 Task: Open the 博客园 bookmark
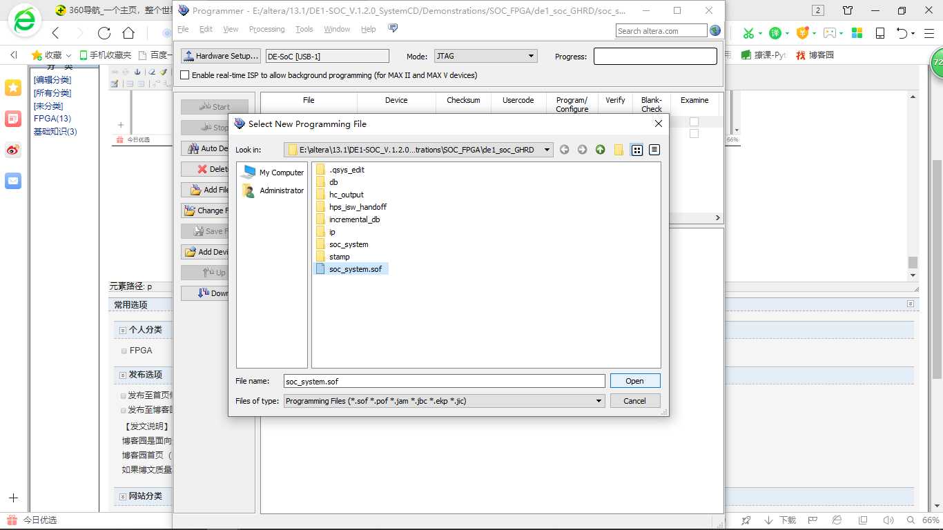pos(815,55)
